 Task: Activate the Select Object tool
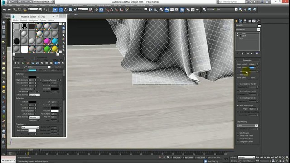(41, 10)
